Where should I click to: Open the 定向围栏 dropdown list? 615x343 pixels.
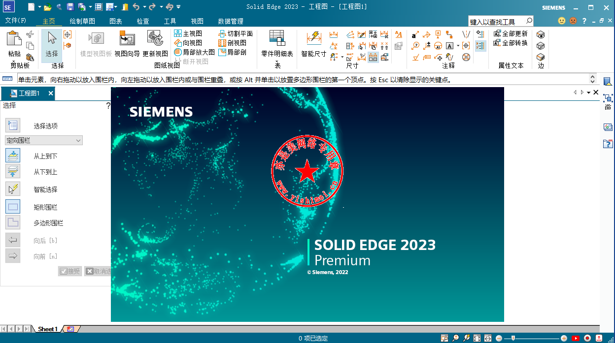click(44, 140)
